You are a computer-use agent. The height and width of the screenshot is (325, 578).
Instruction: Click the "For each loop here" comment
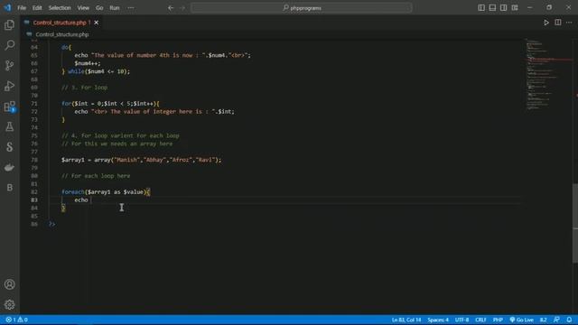pyautogui.click(x=96, y=176)
